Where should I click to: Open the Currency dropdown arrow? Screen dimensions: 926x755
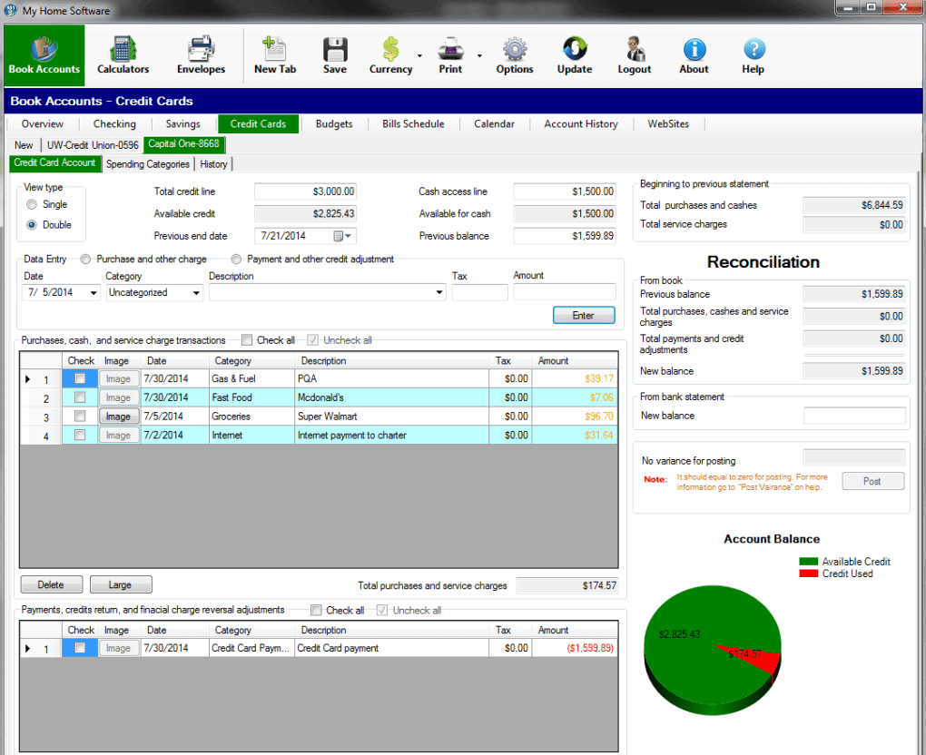point(419,56)
